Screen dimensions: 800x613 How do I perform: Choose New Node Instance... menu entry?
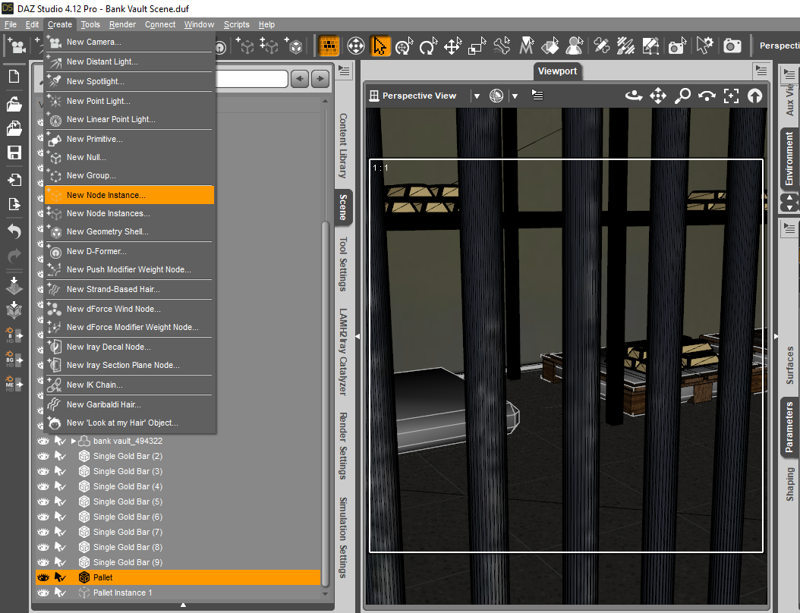click(130, 195)
